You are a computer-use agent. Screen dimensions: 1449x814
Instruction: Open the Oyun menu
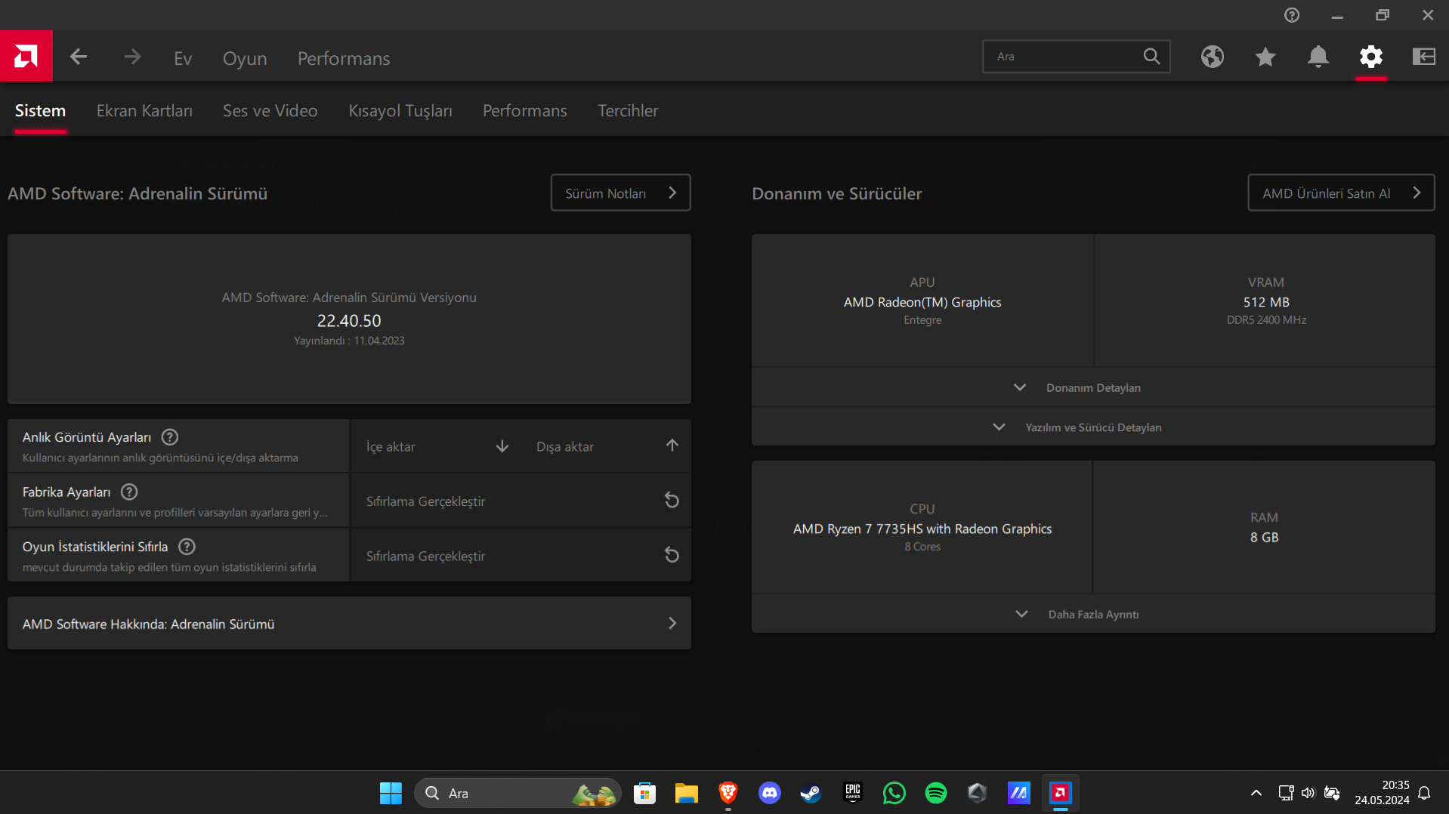(245, 58)
